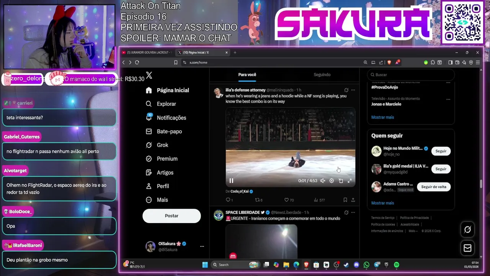Click Seguir de volta for Adams Castro
Image resolution: width=490 pixels, height=276 pixels.
pos(434,187)
